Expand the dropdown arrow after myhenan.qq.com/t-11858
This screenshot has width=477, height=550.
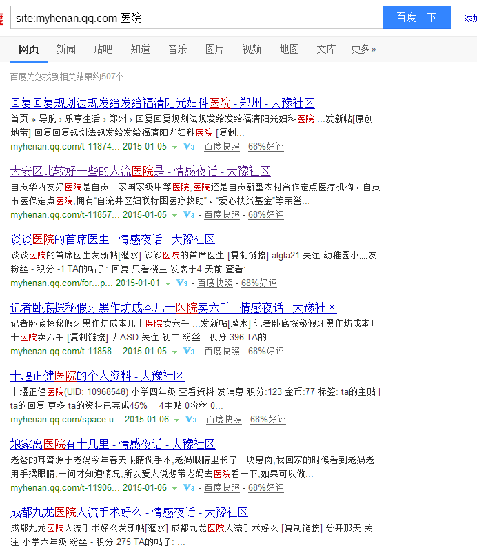[174, 352]
